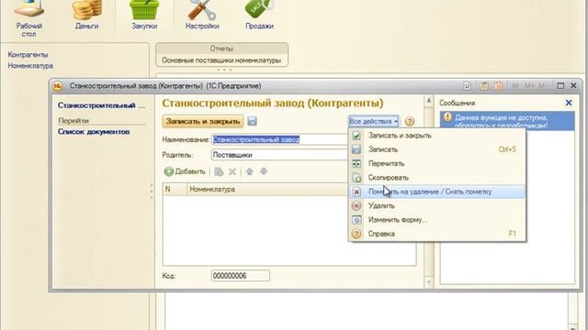
Task: Click the M+ button in title bar
Action: pyautogui.click(x=529, y=85)
